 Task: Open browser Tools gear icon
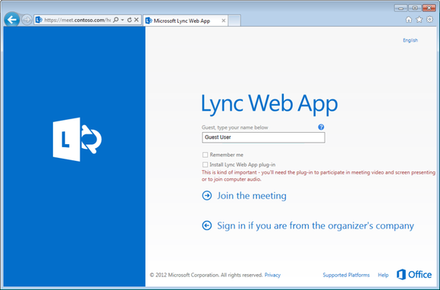coord(429,20)
